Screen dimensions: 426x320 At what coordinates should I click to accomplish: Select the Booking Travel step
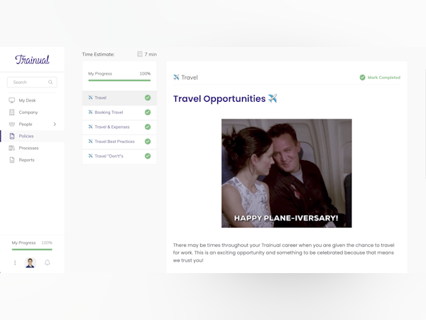(x=119, y=112)
